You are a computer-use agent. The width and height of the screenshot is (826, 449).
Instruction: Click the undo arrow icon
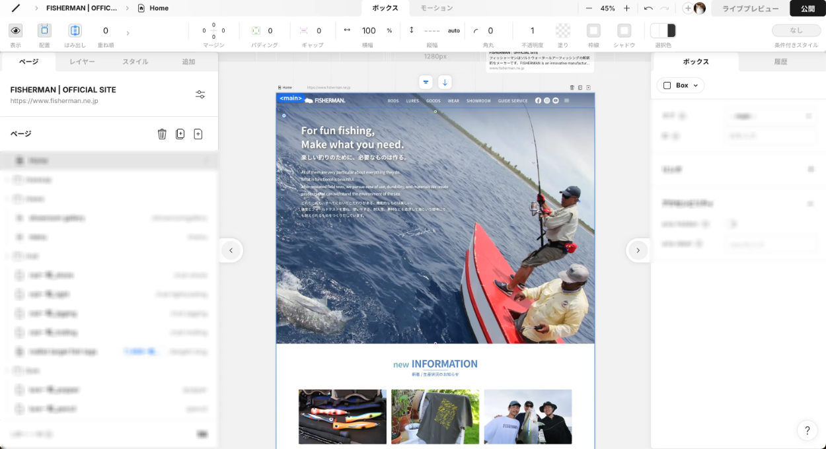click(x=648, y=9)
